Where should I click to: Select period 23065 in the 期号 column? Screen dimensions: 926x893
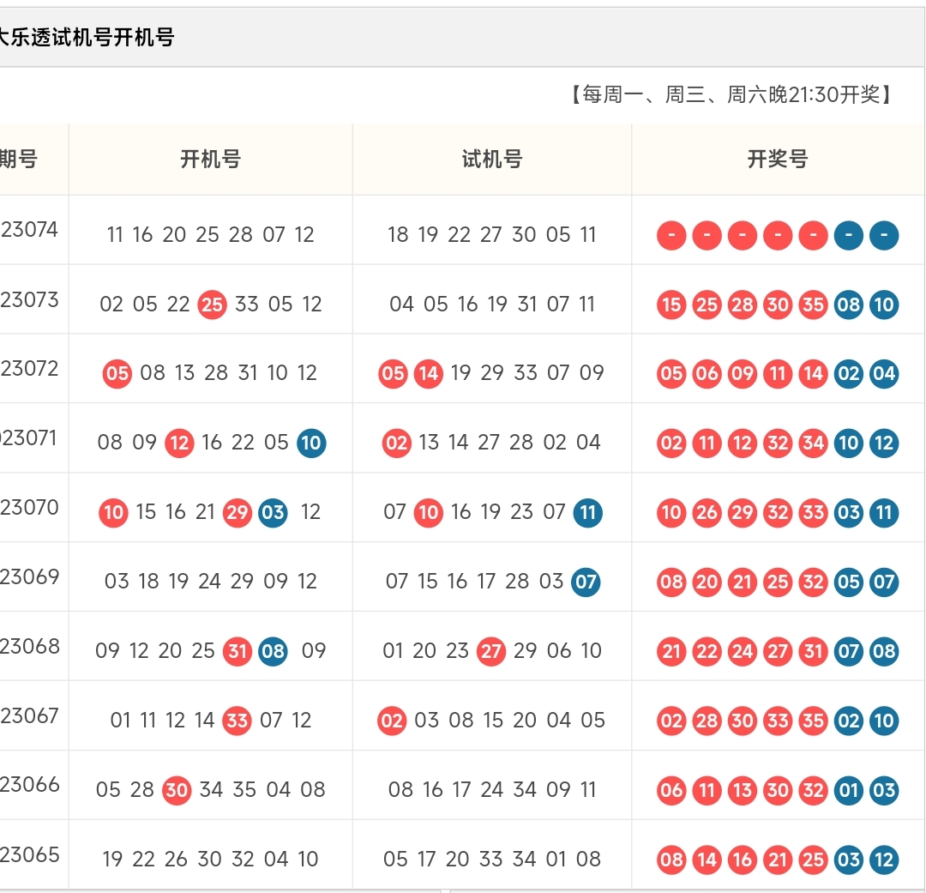point(29,854)
